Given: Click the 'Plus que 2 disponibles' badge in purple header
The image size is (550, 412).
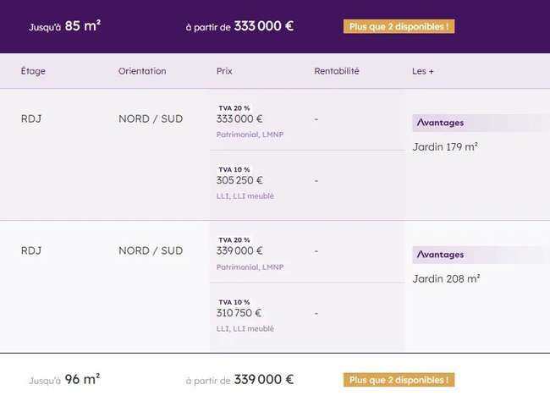Looking at the screenshot, I should tap(399, 26).
